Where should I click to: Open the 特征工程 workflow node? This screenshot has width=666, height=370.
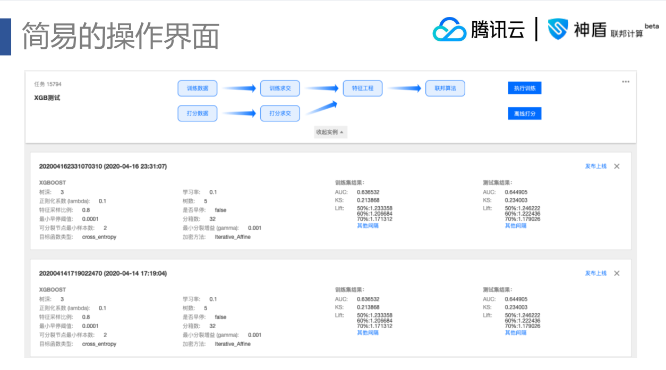pos(363,88)
